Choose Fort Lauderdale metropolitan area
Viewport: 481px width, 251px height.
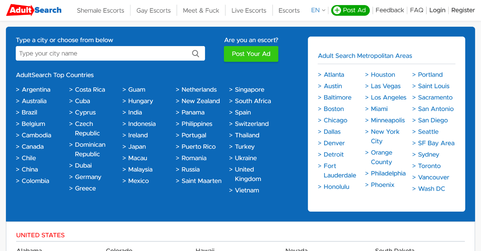[x=339, y=171]
